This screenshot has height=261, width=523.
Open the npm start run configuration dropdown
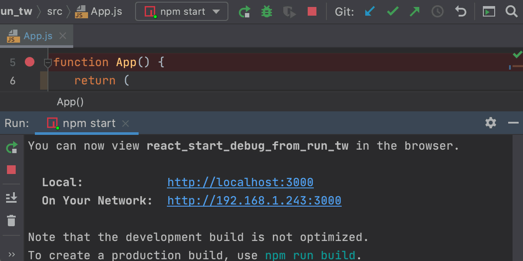pyautogui.click(x=181, y=12)
